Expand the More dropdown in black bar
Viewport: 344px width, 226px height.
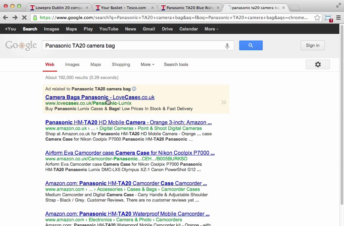tap(212, 29)
